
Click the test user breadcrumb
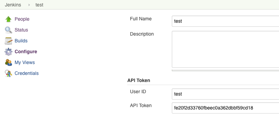tap(39, 5)
